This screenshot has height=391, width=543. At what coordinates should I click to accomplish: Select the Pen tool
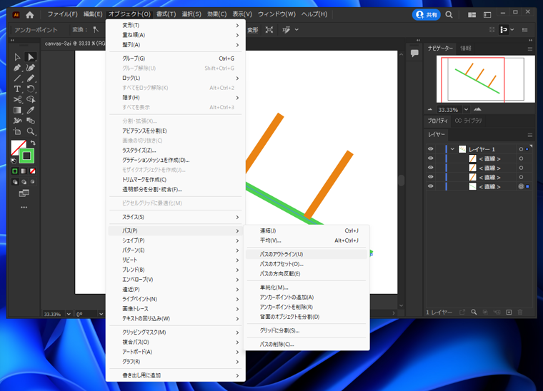tap(17, 68)
